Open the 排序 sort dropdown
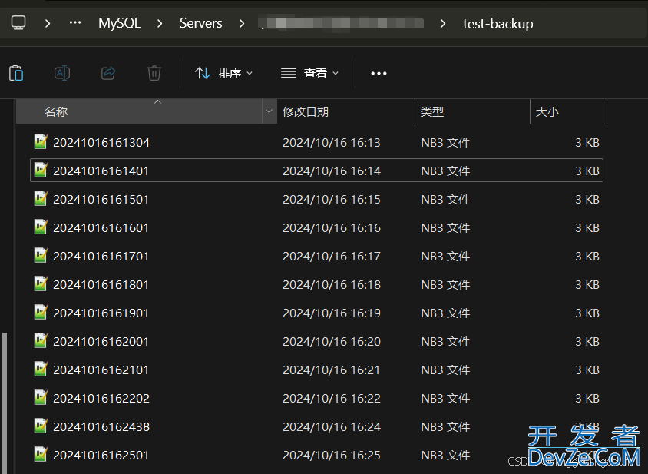 (223, 73)
